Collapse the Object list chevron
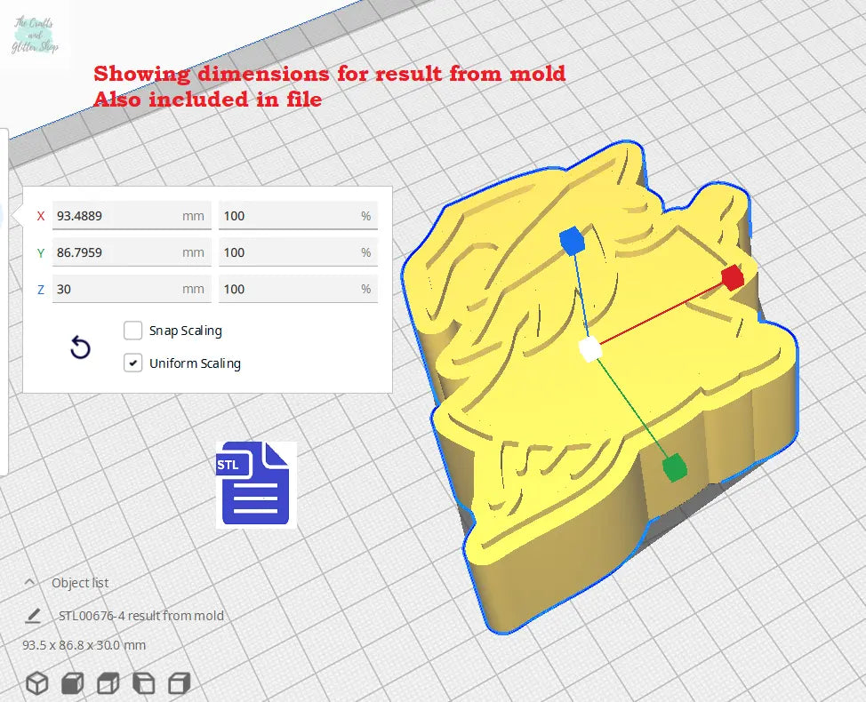Screen dimensions: 866x702 coord(30,583)
